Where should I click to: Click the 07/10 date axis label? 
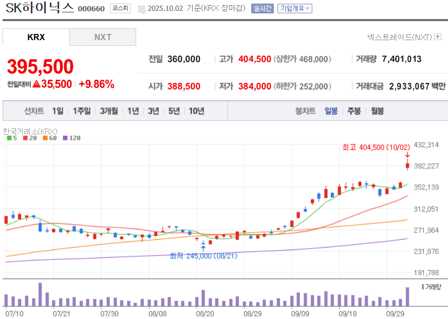click(14, 313)
